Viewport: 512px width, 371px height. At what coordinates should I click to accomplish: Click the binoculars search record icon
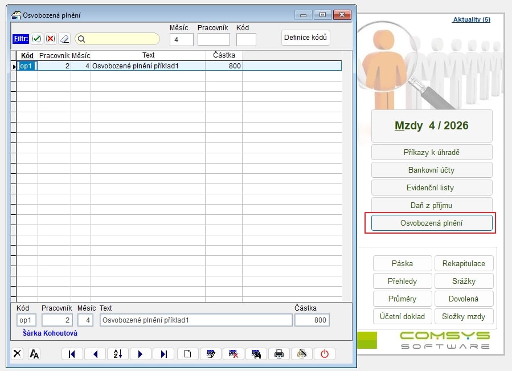[x=256, y=354]
